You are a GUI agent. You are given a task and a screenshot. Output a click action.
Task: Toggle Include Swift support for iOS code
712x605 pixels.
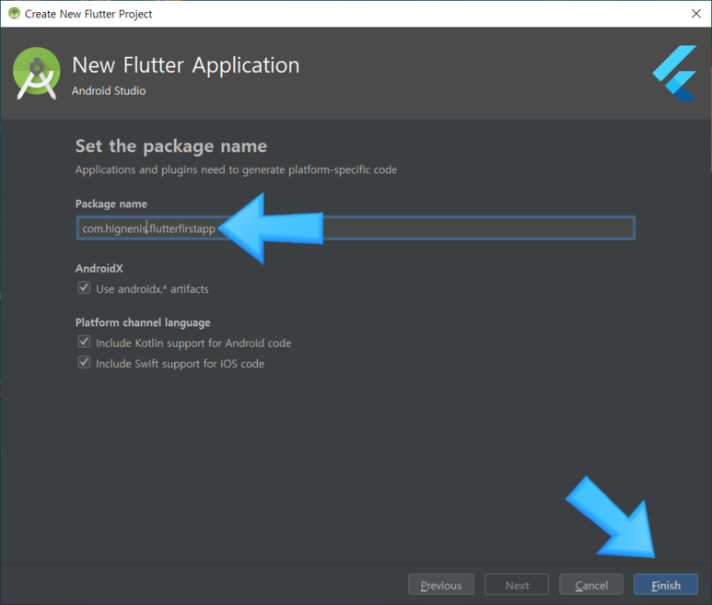point(84,362)
